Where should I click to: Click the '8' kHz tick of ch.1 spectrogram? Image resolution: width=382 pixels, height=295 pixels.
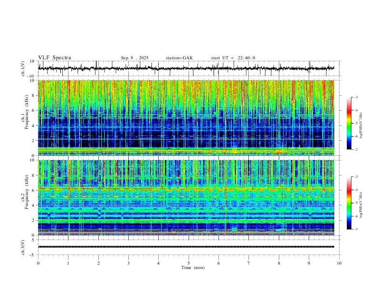click(x=34, y=95)
